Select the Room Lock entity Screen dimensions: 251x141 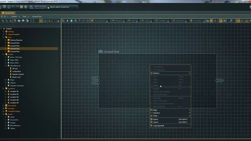16,77
